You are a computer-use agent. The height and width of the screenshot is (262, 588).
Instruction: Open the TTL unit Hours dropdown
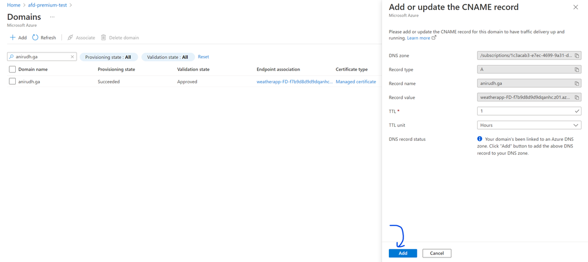tap(529, 125)
